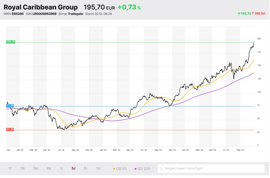Switch to the 1J chart view

click(61, 168)
